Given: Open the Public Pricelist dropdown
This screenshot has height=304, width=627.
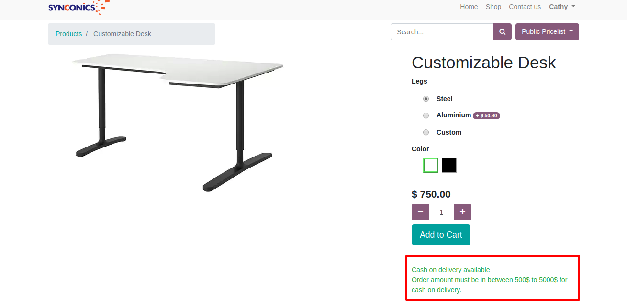Looking at the screenshot, I should [547, 32].
